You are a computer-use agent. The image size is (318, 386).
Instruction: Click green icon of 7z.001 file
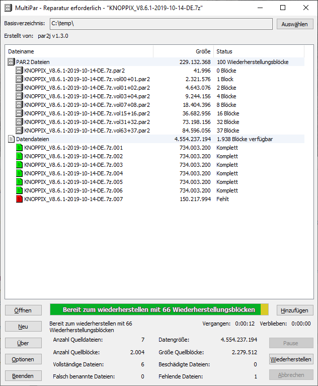[x=19, y=148]
